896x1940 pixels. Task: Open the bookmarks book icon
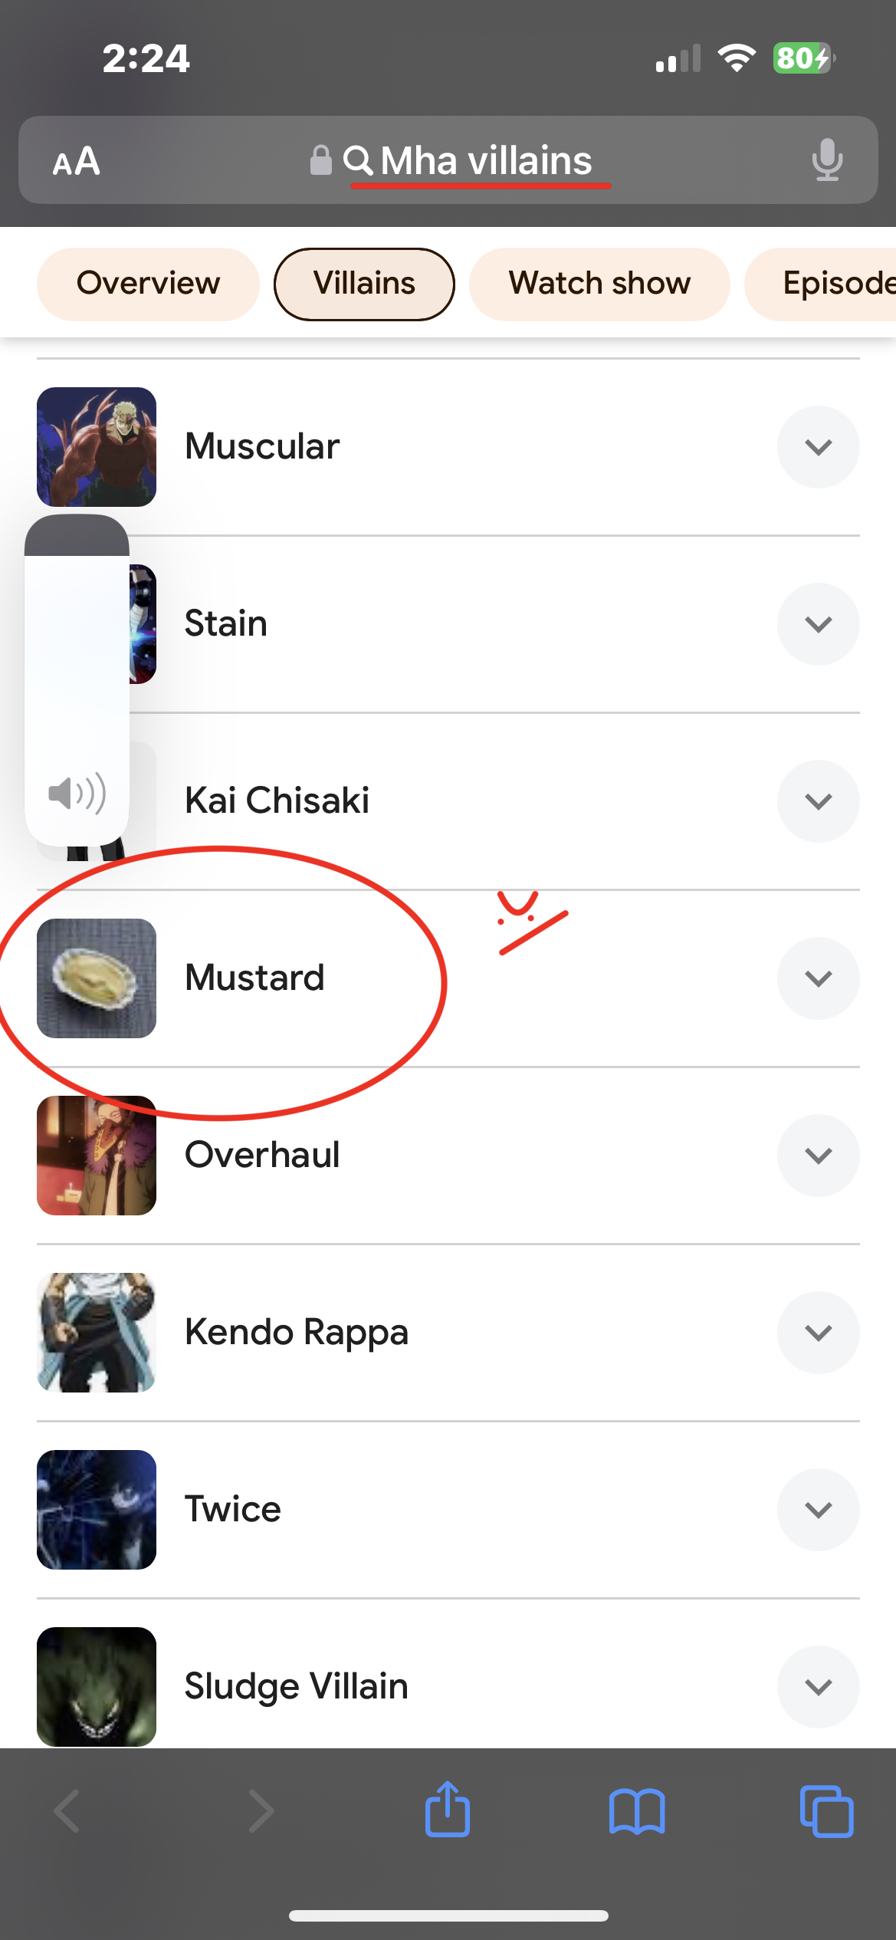pyautogui.click(x=637, y=1811)
